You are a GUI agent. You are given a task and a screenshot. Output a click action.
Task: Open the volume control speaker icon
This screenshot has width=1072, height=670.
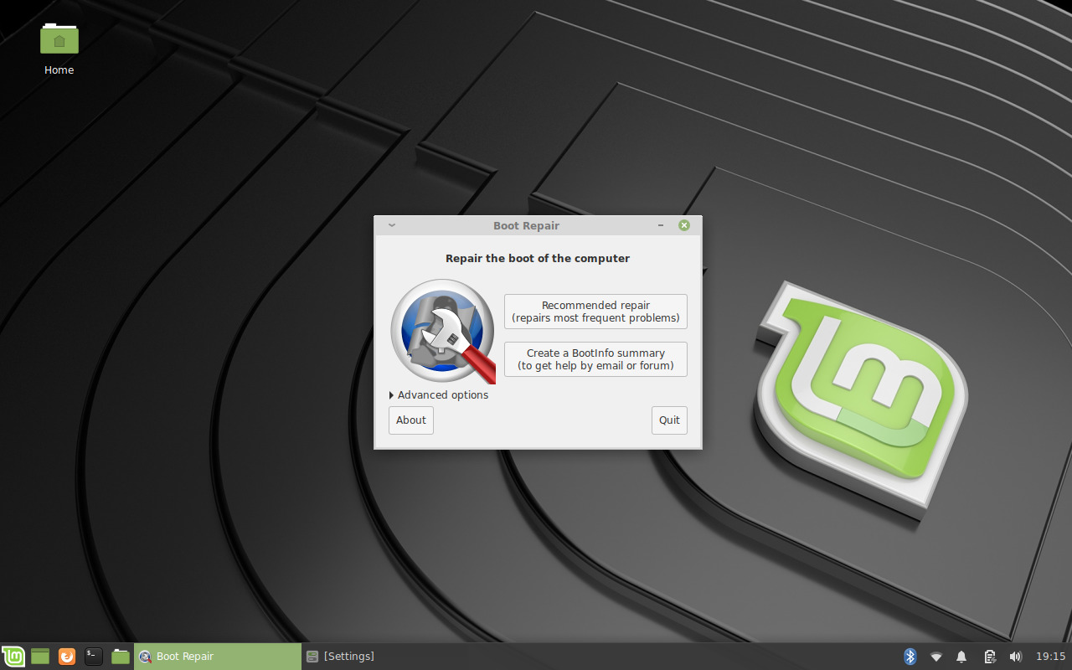(x=1015, y=657)
